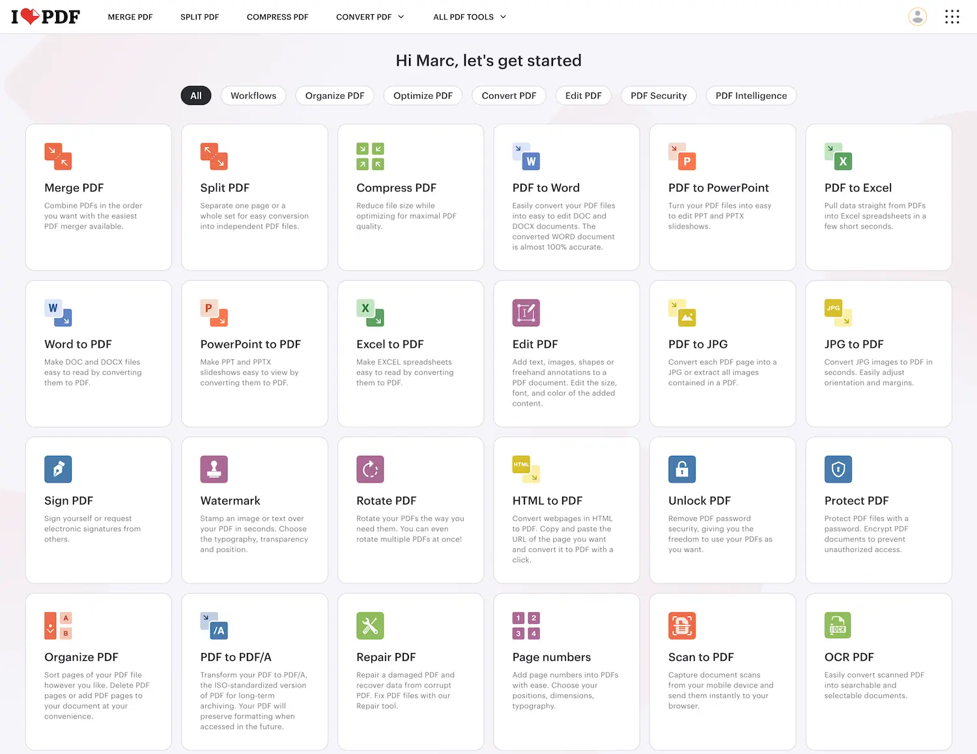The image size is (977, 754).
Task: Choose the PDF to Excel icon
Action: [x=838, y=156]
